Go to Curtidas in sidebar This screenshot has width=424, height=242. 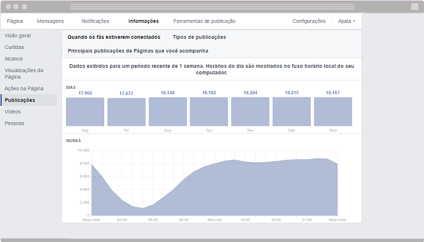click(x=14, y=47)
